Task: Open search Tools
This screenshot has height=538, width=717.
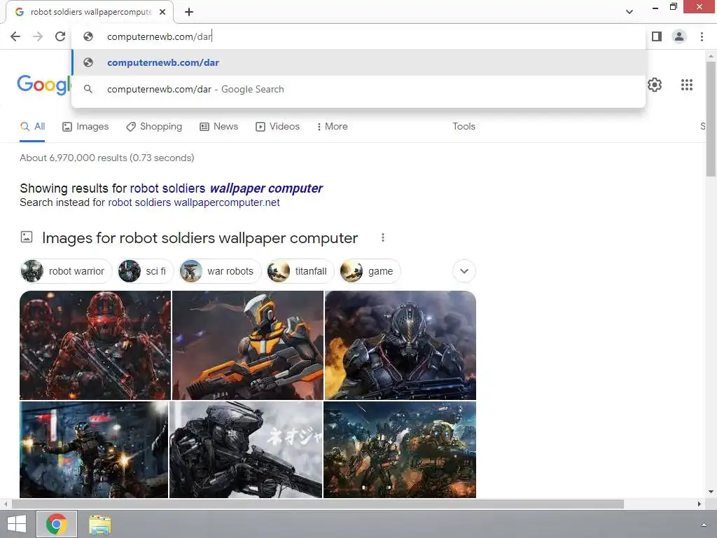Action: click(464, 127)
